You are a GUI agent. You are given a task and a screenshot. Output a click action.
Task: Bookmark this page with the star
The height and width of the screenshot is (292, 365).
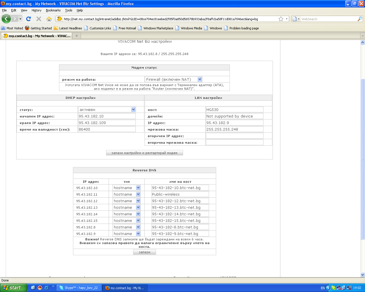pyautogui.click(x=281, y=19)
